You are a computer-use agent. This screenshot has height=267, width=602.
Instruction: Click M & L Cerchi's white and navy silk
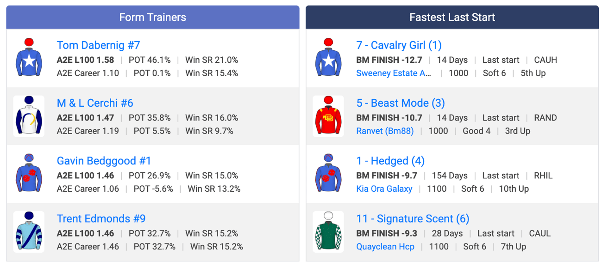click(29, 116)
